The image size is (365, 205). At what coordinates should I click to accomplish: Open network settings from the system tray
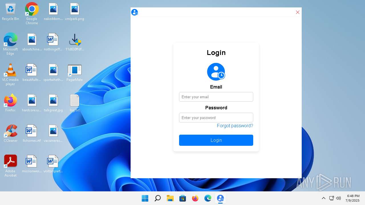coord(332,198)
